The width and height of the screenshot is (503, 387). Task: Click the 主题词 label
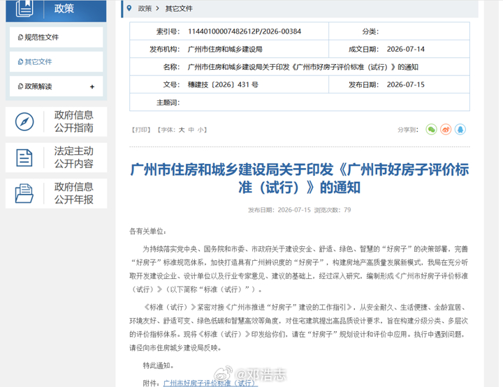(x=168, y=103)
